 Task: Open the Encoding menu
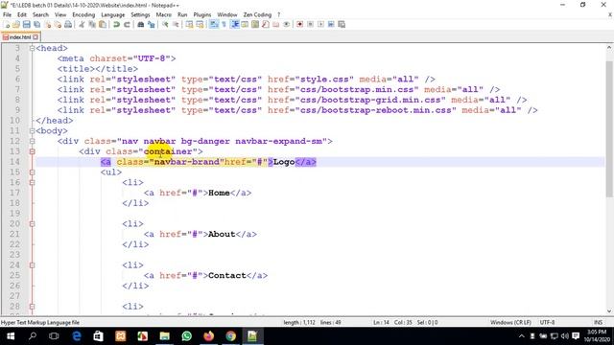(x=83, y=14)
